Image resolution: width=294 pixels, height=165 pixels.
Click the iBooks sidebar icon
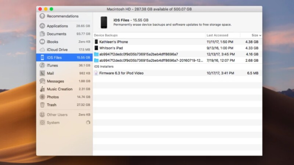[42, 41]
